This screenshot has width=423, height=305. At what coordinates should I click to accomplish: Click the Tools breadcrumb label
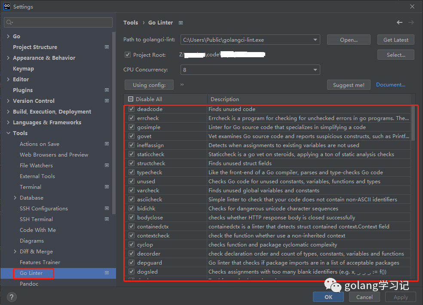pyautogui.click(x=131, y=23)
